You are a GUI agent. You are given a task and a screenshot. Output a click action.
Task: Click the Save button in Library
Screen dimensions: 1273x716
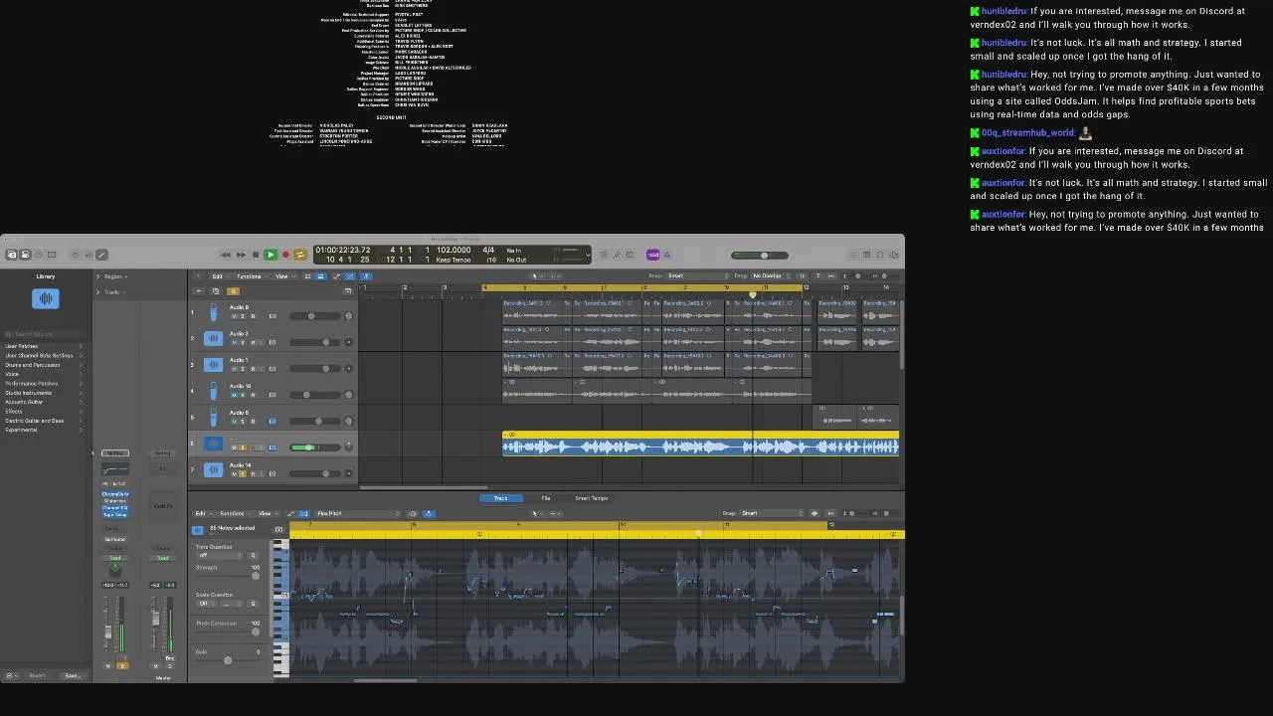click(72, 676)
